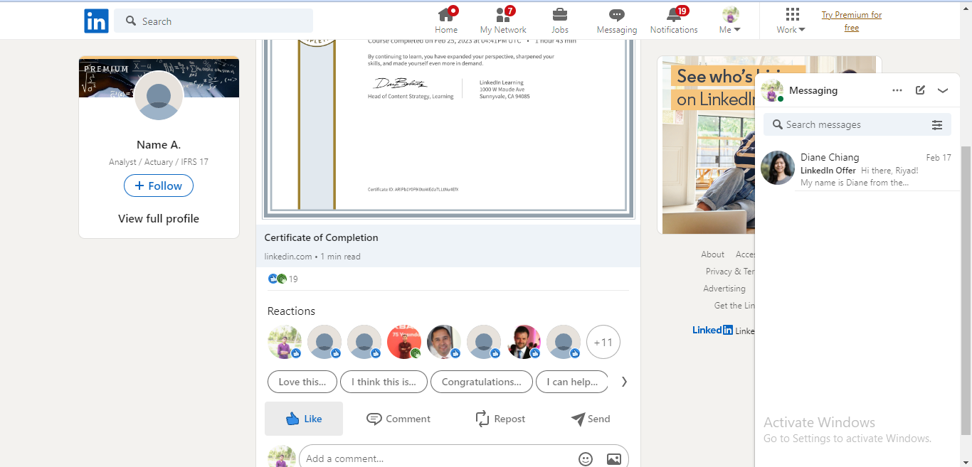Click the Like button on the post
Image resolution: width=972 pixels, height=467 pixels.
coord(304,419)
